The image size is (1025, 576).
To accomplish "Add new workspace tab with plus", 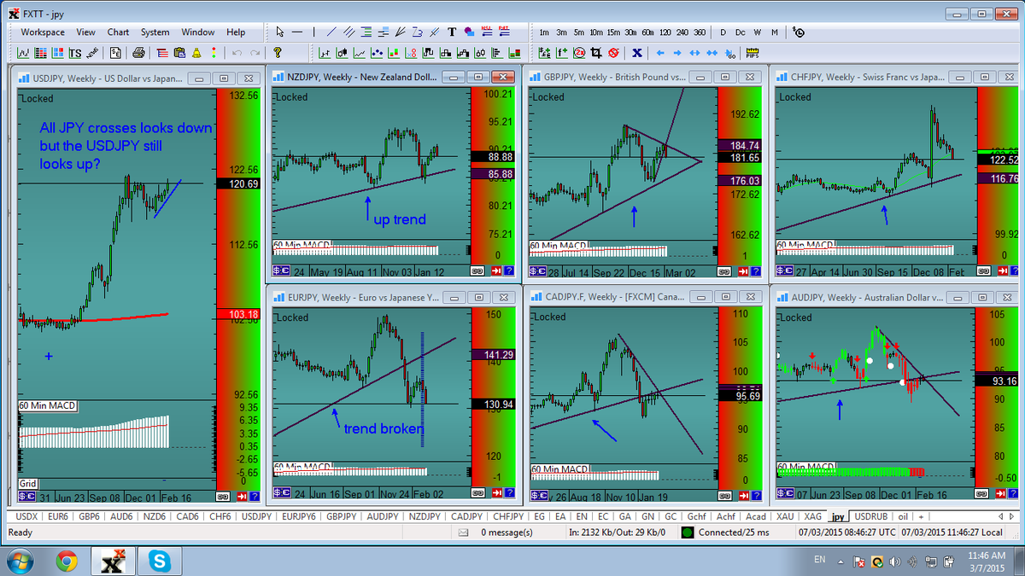I will [x=921, y=517].
